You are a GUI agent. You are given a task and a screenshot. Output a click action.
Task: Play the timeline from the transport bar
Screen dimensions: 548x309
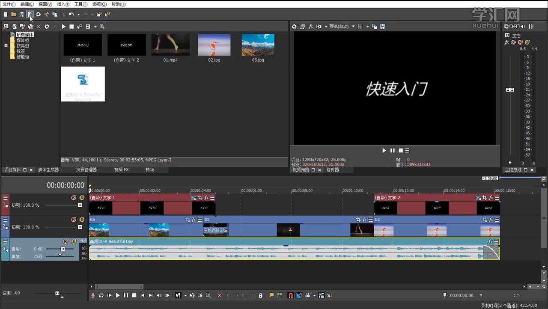[x=118, y=295]
